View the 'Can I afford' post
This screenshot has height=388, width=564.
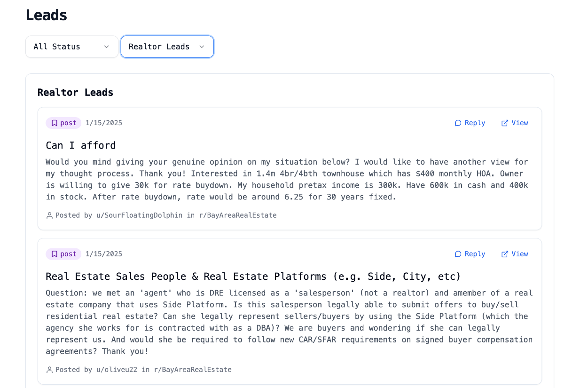point(515,123)
